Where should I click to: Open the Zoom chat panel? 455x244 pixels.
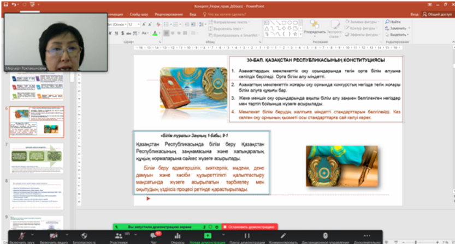click(153, 235)
